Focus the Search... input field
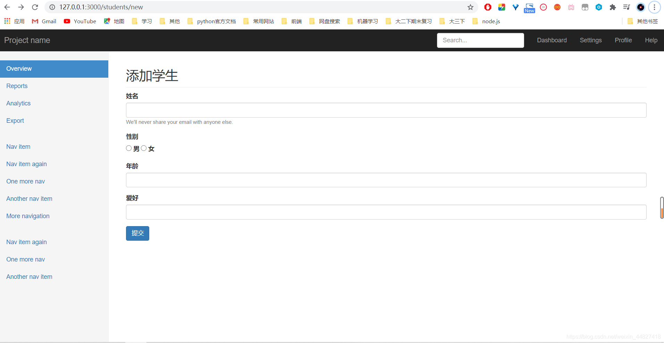Image resolution: width=664 pixels, height=343 pixels. [x=480, y=40]
